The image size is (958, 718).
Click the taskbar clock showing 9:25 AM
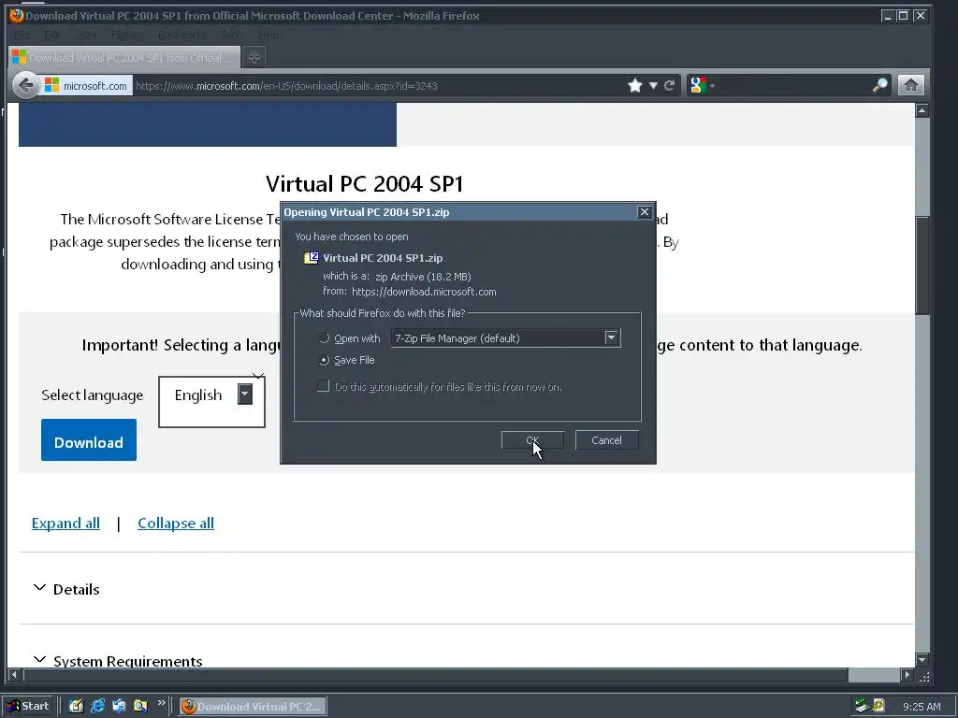click(922, 707)
